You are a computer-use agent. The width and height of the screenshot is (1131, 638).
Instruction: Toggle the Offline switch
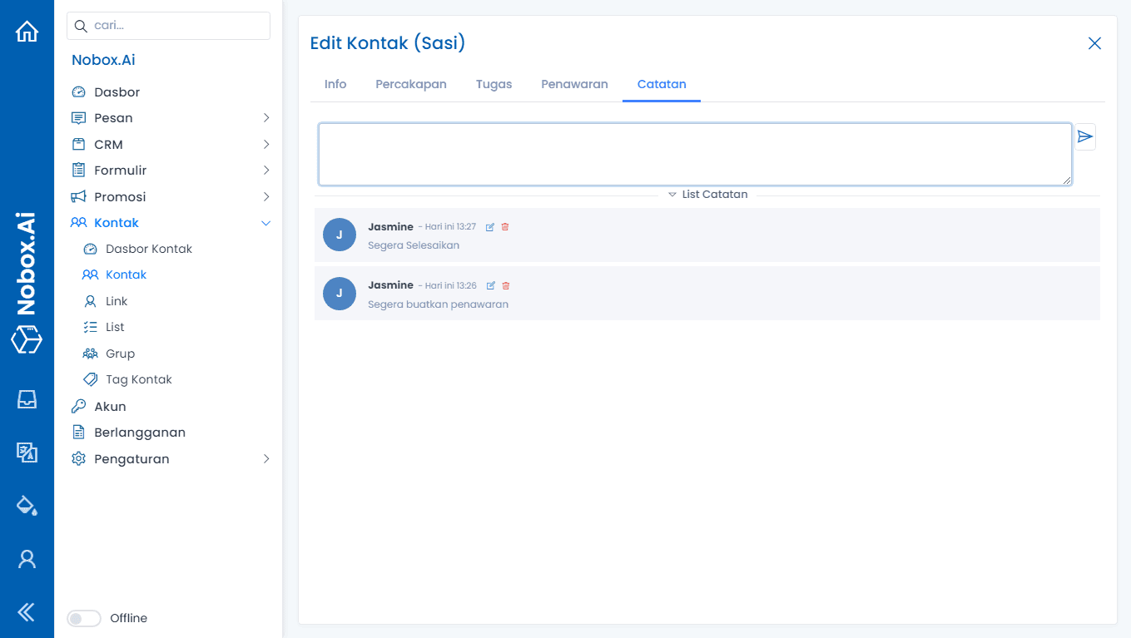[x=83, y=618]
